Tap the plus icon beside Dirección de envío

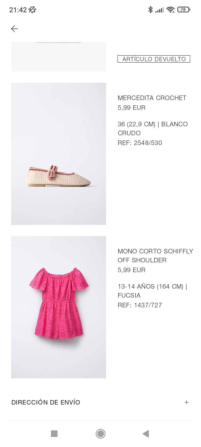click(186, 402)
